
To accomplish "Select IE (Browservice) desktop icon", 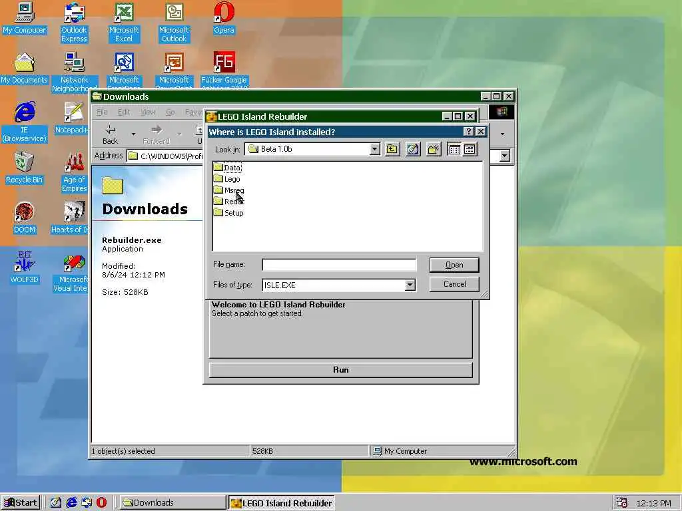I will pyautogui.click(x=24, y=122).
